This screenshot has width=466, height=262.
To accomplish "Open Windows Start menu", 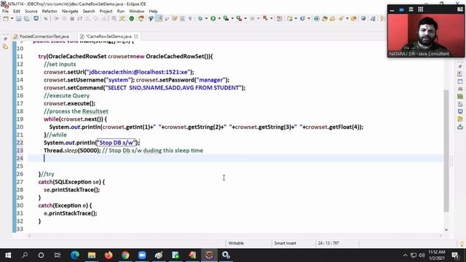I will [x=8, y=255].
